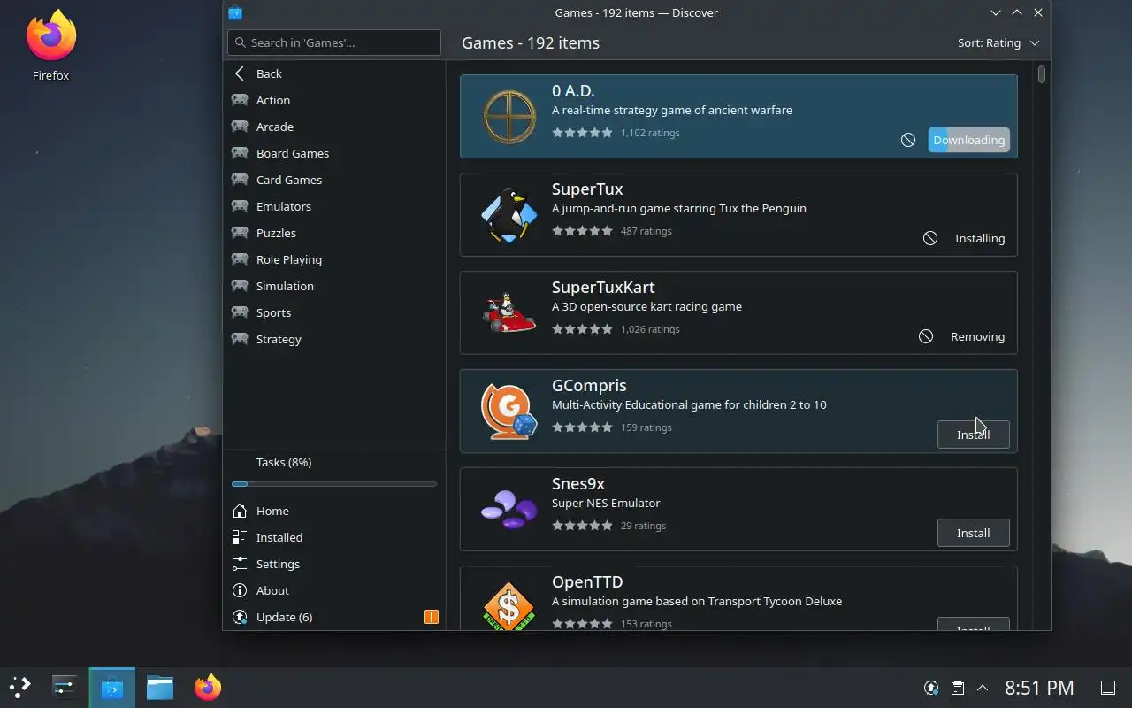Click the '1,102 ratings' text
This screenshot has height=708, width=1132.
pos(650,133)
